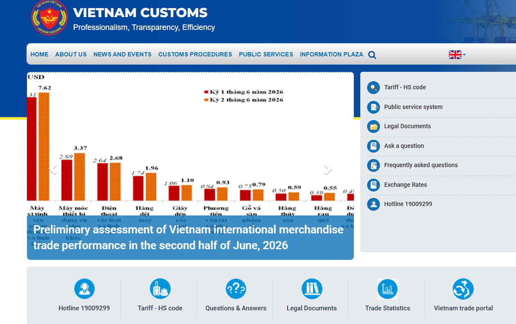Expand the language dropdown arrow

point(464,55)
